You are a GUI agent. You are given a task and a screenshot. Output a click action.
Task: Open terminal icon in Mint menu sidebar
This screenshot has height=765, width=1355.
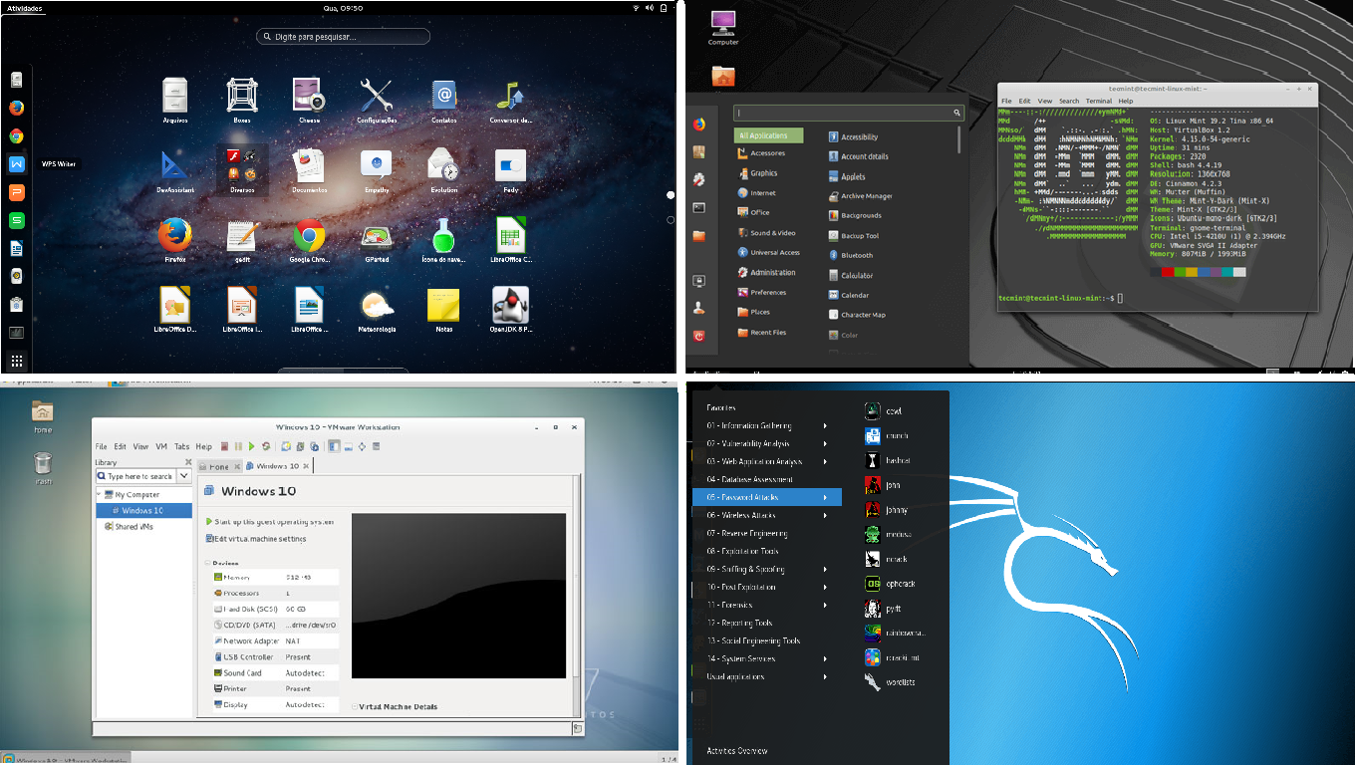tap(699, 208)
